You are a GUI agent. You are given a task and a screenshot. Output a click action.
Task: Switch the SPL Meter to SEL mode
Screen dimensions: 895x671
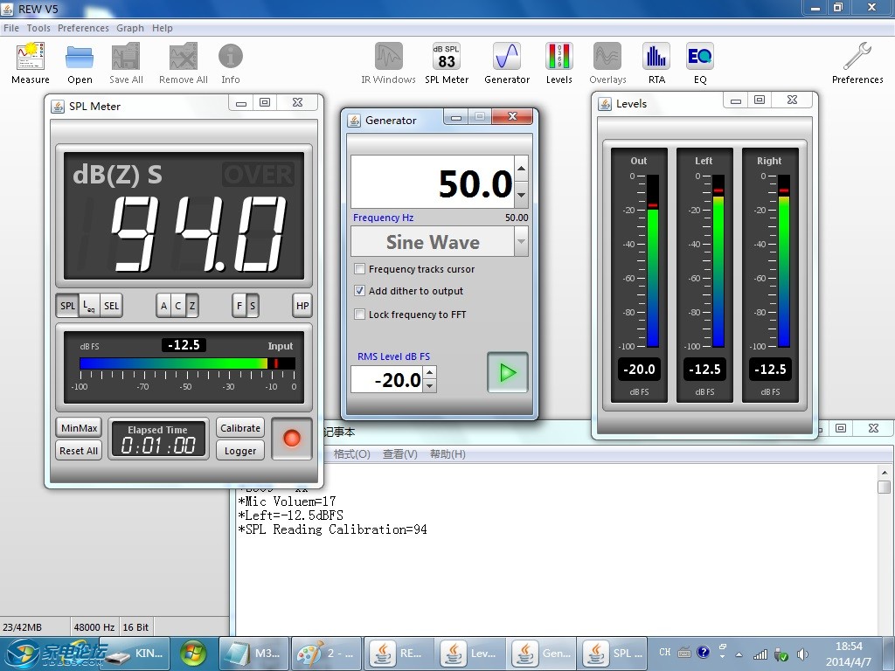tap(111, 306)
